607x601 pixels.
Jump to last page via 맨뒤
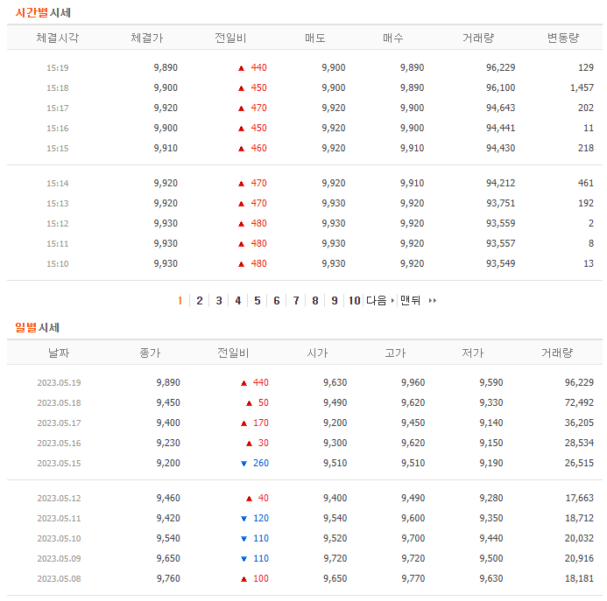(x=419, y=301)
